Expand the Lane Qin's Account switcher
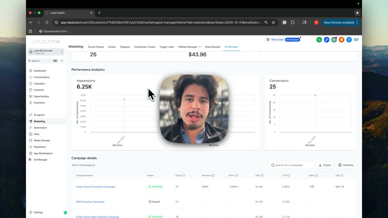Viewport: 388px width, 218px height. pyautogui.click(x=46, y=52)
